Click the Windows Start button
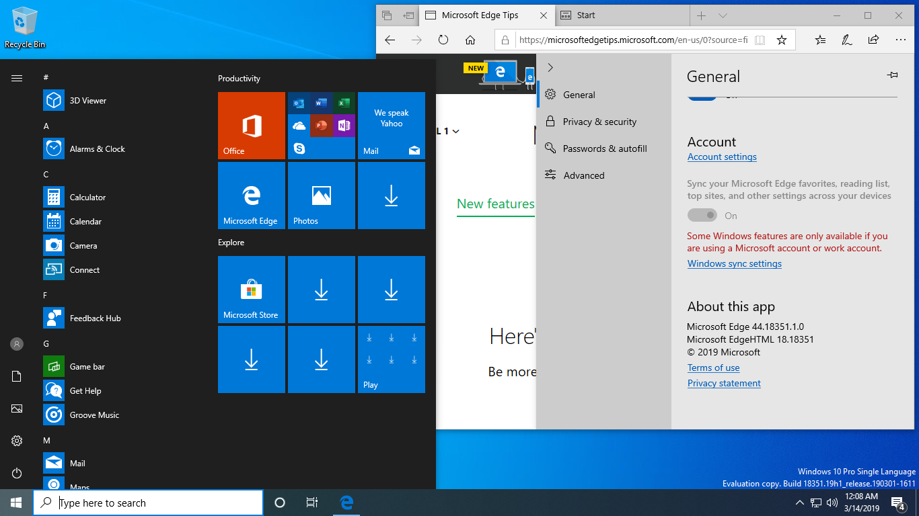 point(16,503)
